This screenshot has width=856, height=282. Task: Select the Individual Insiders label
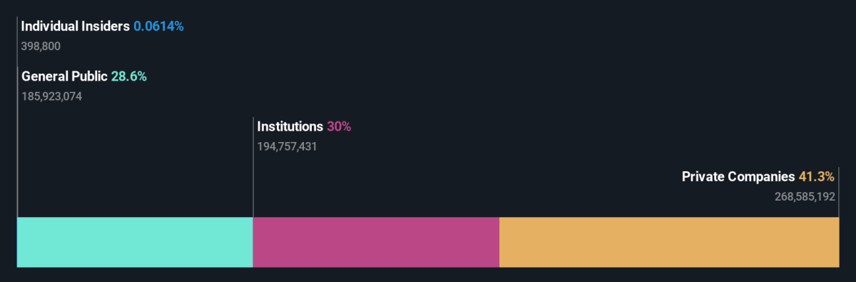tap(76, 26)
